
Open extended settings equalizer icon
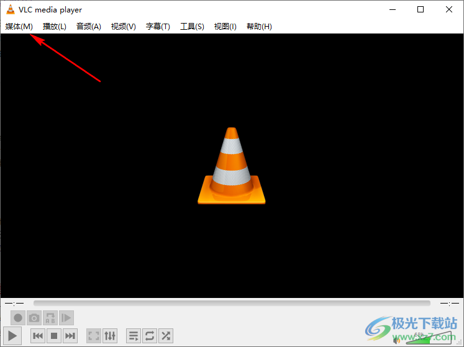click(110, 336)
